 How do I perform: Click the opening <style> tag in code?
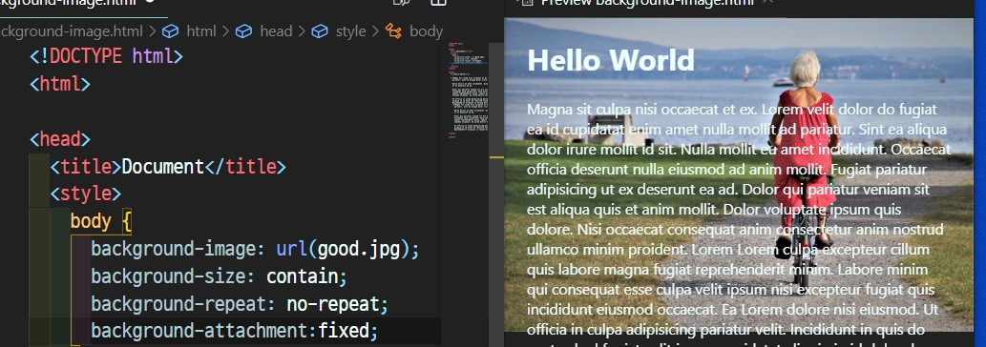pyautogui.click(x=86, y=194)
